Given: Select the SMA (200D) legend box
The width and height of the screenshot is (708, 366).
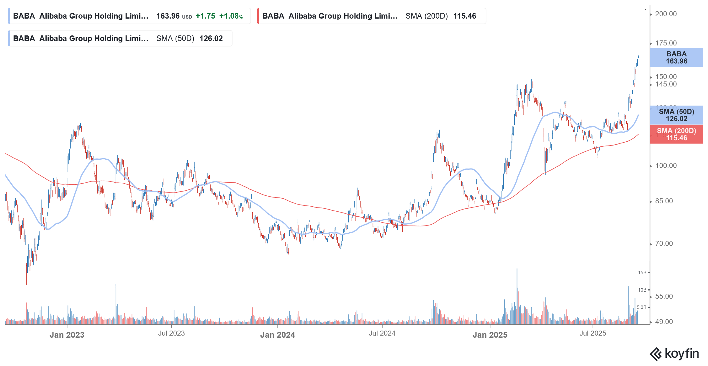Looking at the screenshot, I should pos(371,16).
